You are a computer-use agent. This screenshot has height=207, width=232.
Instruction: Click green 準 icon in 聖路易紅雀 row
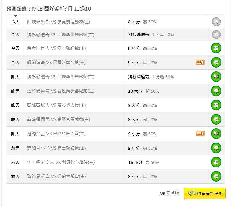216,176
